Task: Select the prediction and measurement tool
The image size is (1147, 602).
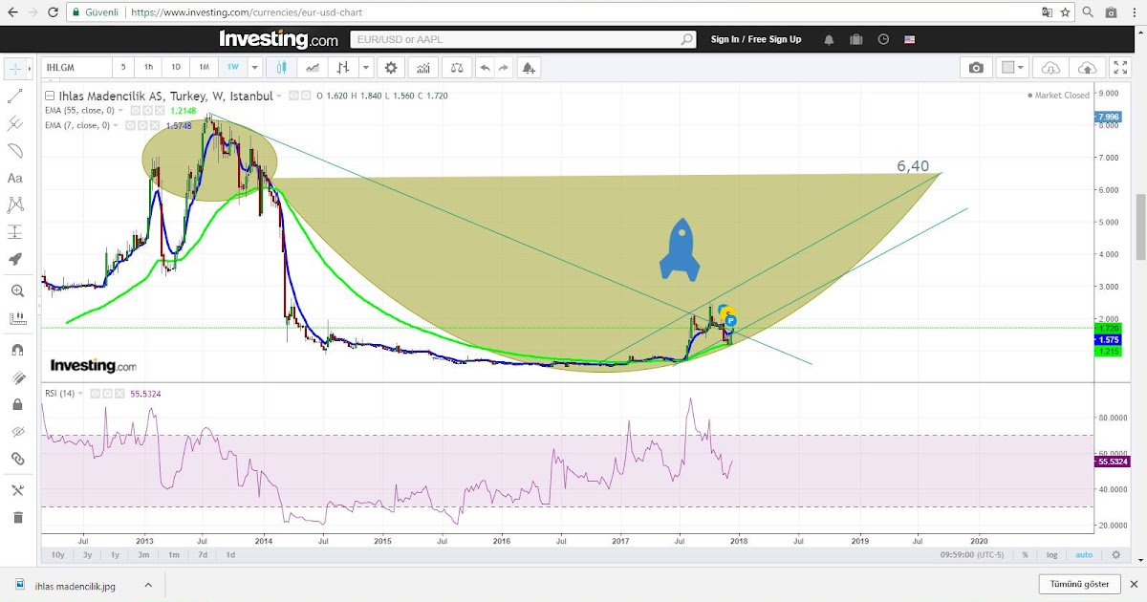Action: pos(15,232)
